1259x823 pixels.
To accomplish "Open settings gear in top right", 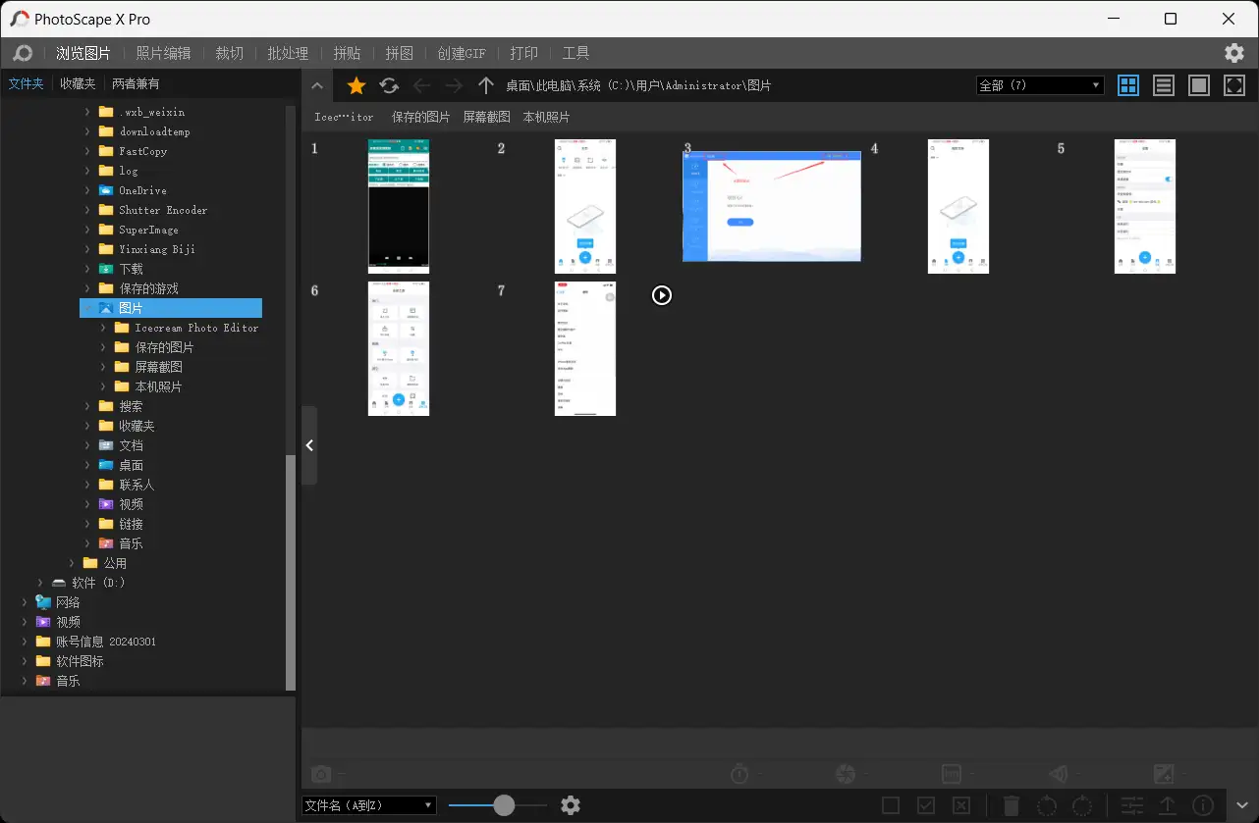I will click(x=1233, y=53).
